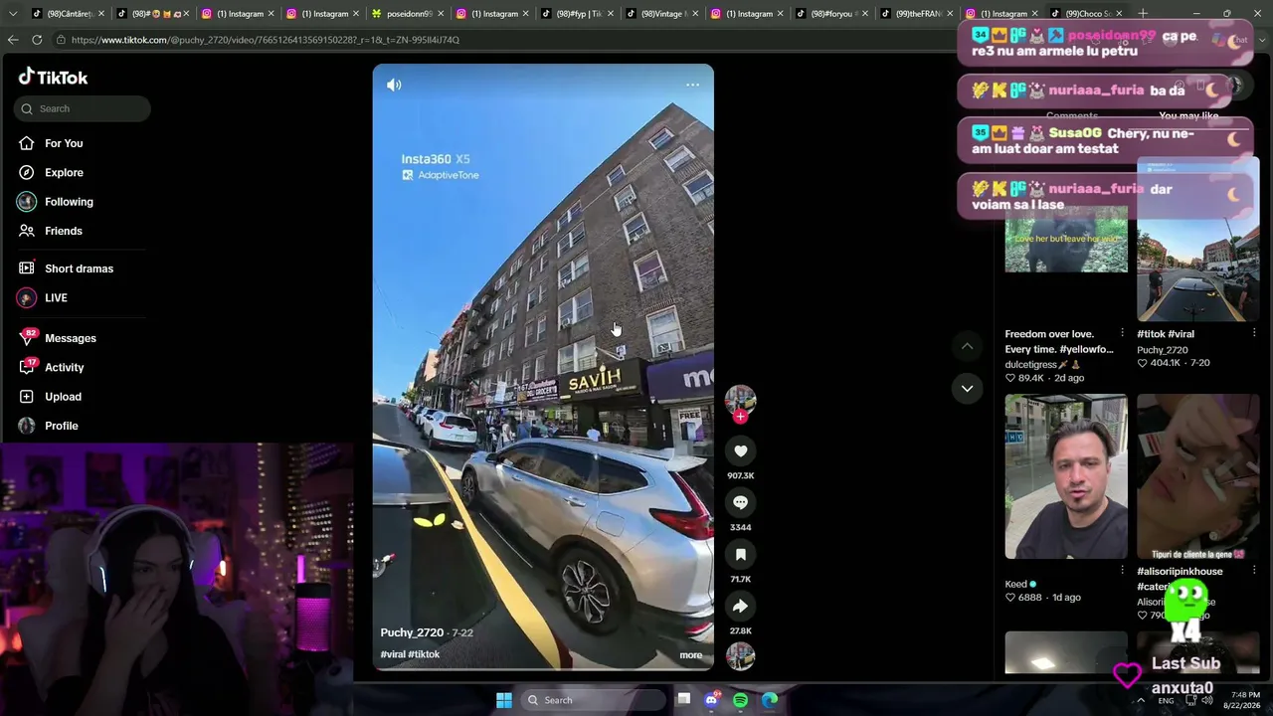Open the video's three-dot options menu
This screenshot has height=716, width=1273.
(x=692, y=85)
